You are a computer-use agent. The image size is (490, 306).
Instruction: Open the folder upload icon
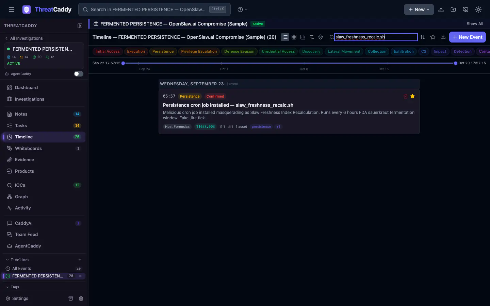coord(453,10)
